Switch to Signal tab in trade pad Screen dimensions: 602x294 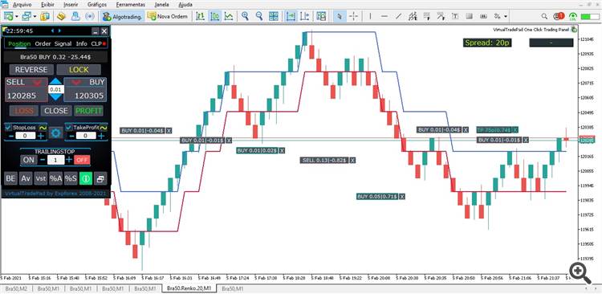[63, 44]
